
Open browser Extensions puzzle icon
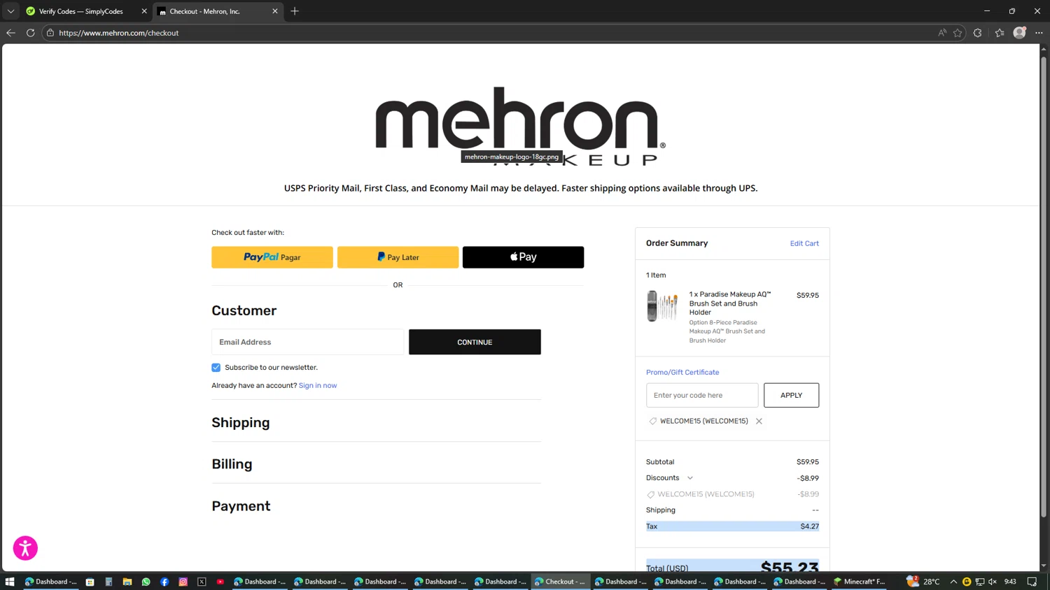coord(978,33)
